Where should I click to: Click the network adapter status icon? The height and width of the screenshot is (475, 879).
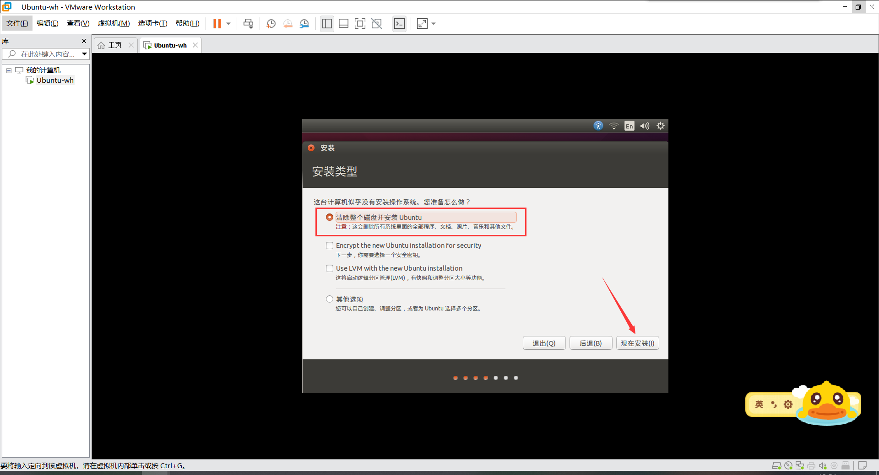[800, 465]
